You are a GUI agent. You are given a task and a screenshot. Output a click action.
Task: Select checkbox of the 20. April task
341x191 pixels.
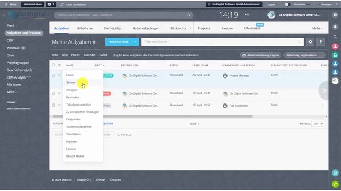[x=53, y=75]
